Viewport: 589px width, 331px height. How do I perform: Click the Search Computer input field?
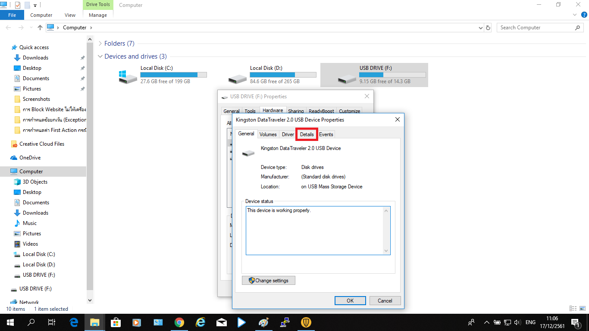pyautogui.click(x=535, y=28)
